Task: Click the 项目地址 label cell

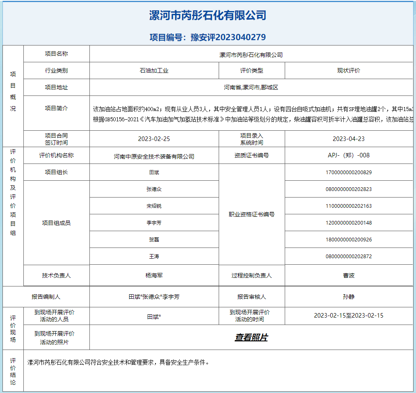Action: click(57, 87)
